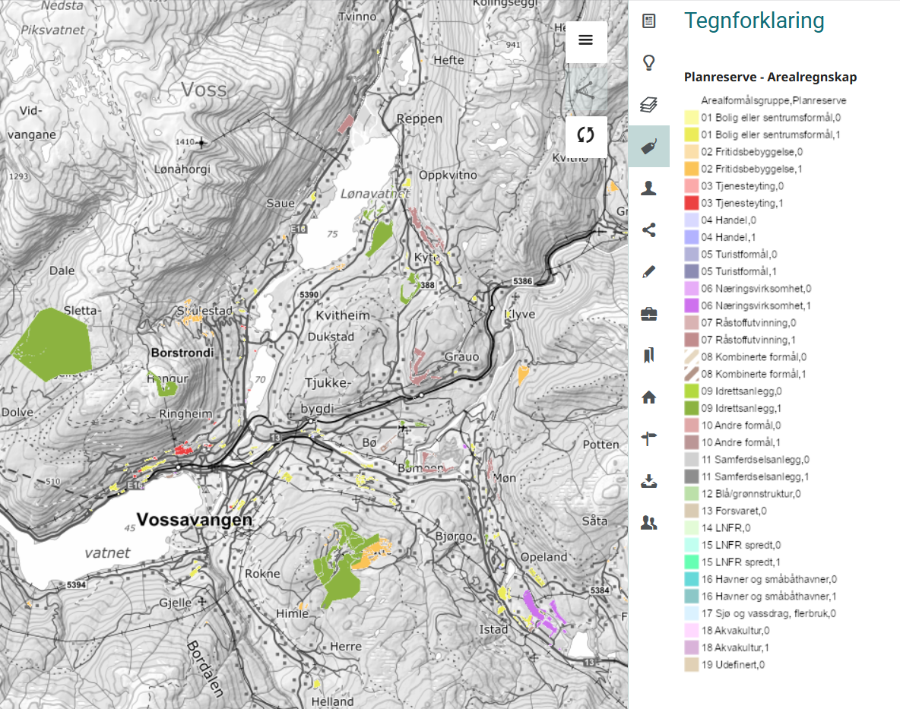Open the signpost directions icon

[x=648, y=438]
